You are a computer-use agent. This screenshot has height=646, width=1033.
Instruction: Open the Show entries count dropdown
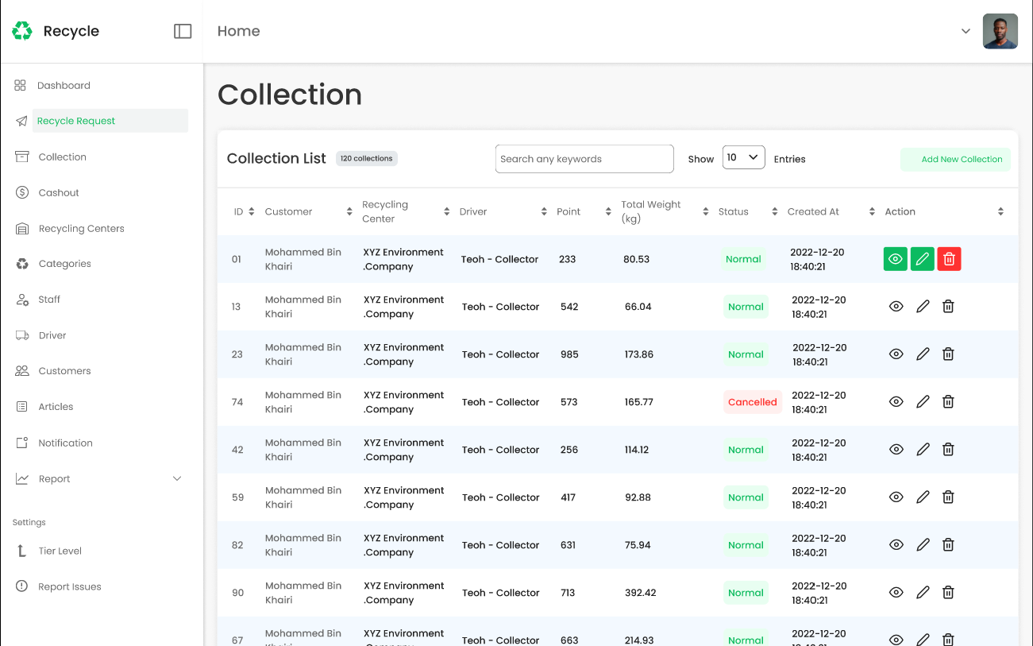click(743, 157)
